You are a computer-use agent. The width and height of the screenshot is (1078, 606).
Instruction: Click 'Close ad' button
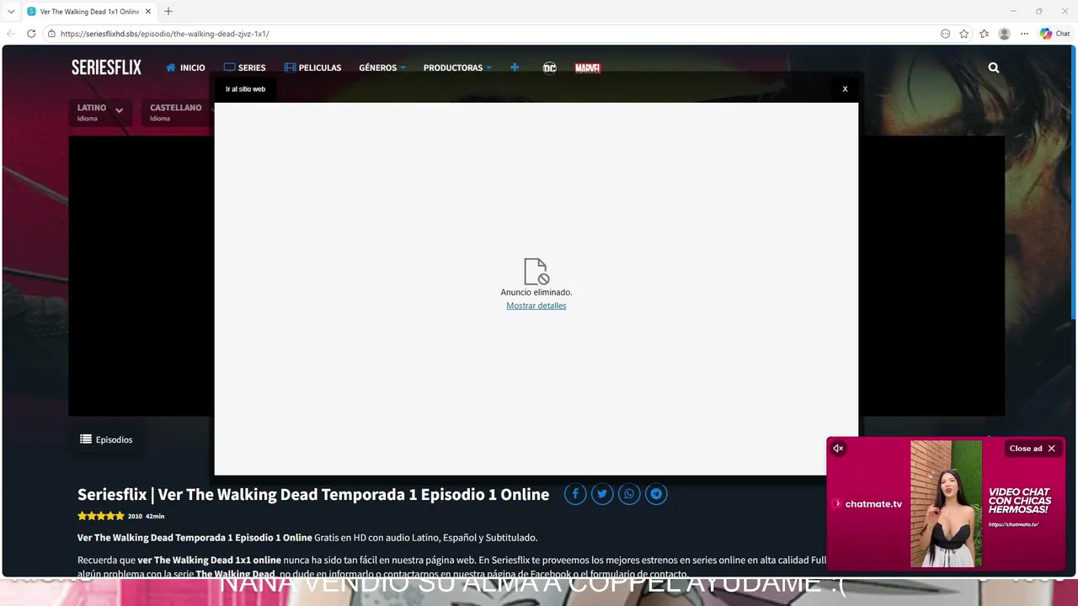click(x=1033, y=449)
